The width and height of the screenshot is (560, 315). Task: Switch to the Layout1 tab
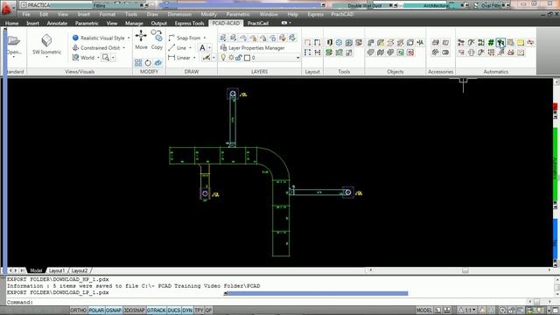[x=57, y=270]
